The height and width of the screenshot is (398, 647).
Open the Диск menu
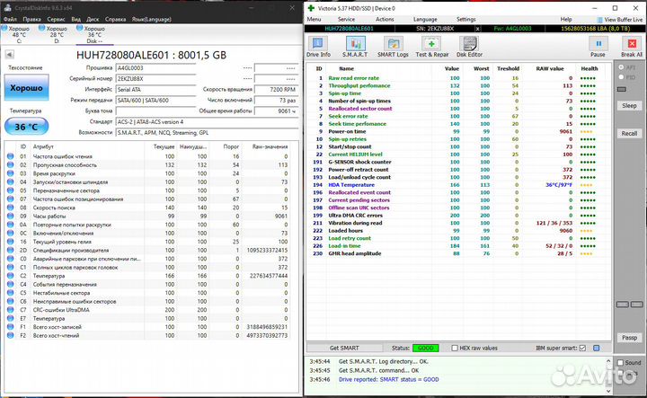(93, 19)
